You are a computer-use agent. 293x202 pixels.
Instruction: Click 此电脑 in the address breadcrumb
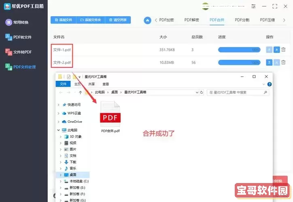coord(100,92)
